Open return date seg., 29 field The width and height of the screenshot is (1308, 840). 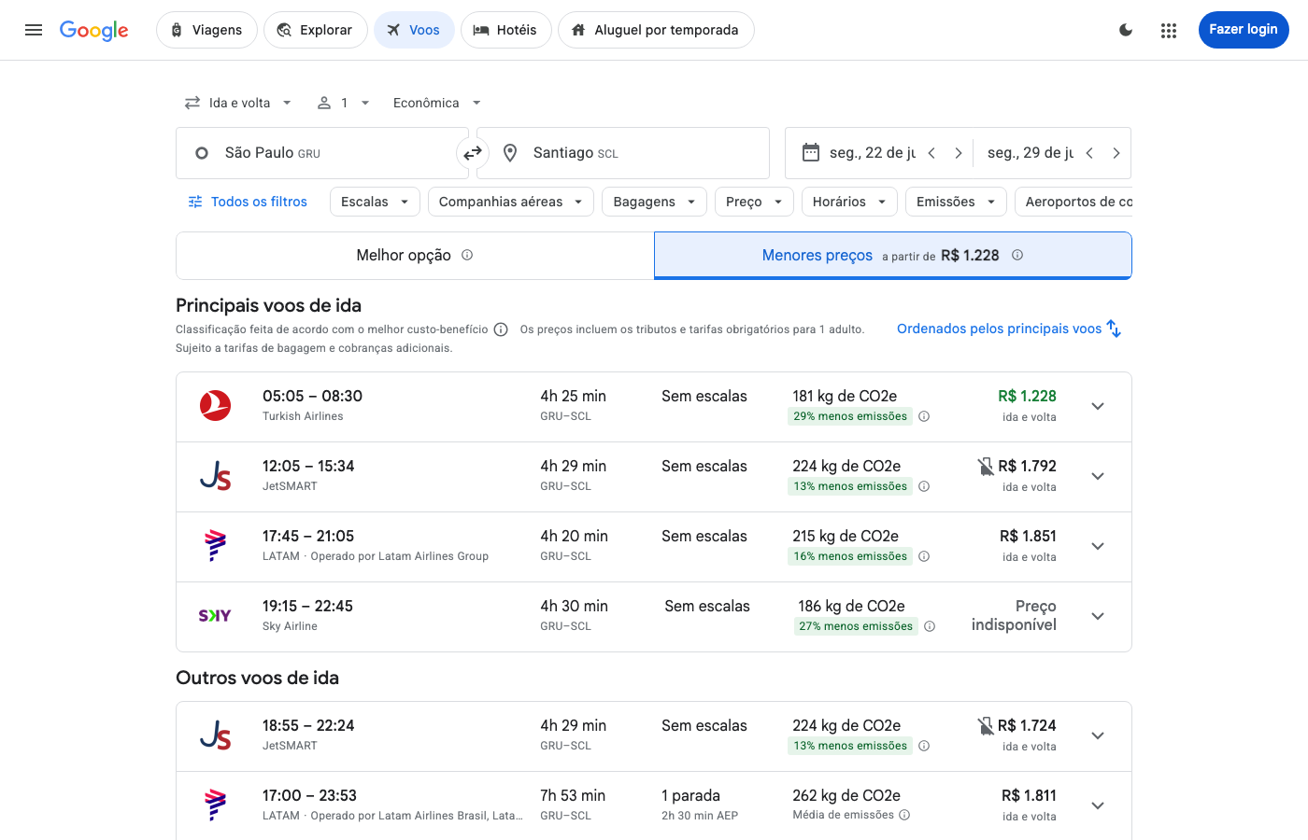coord(1030,153)
